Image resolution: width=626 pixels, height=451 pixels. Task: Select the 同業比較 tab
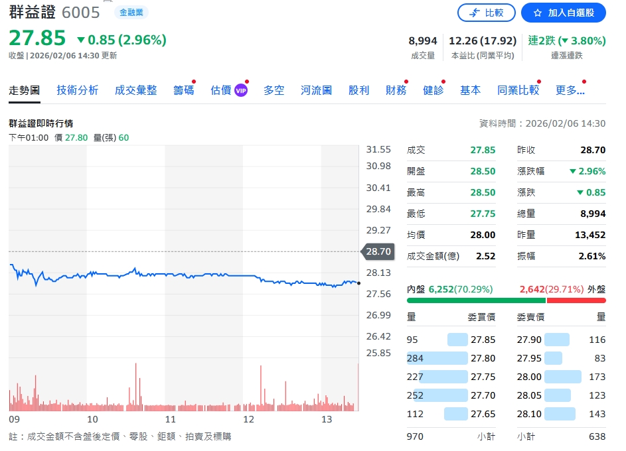pos(518,90)
